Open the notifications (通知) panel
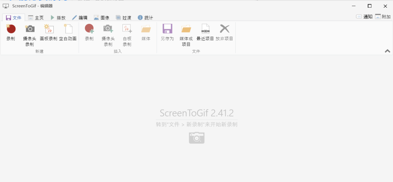The width and height of the screenshot is (393, 182). coord(364,17)
